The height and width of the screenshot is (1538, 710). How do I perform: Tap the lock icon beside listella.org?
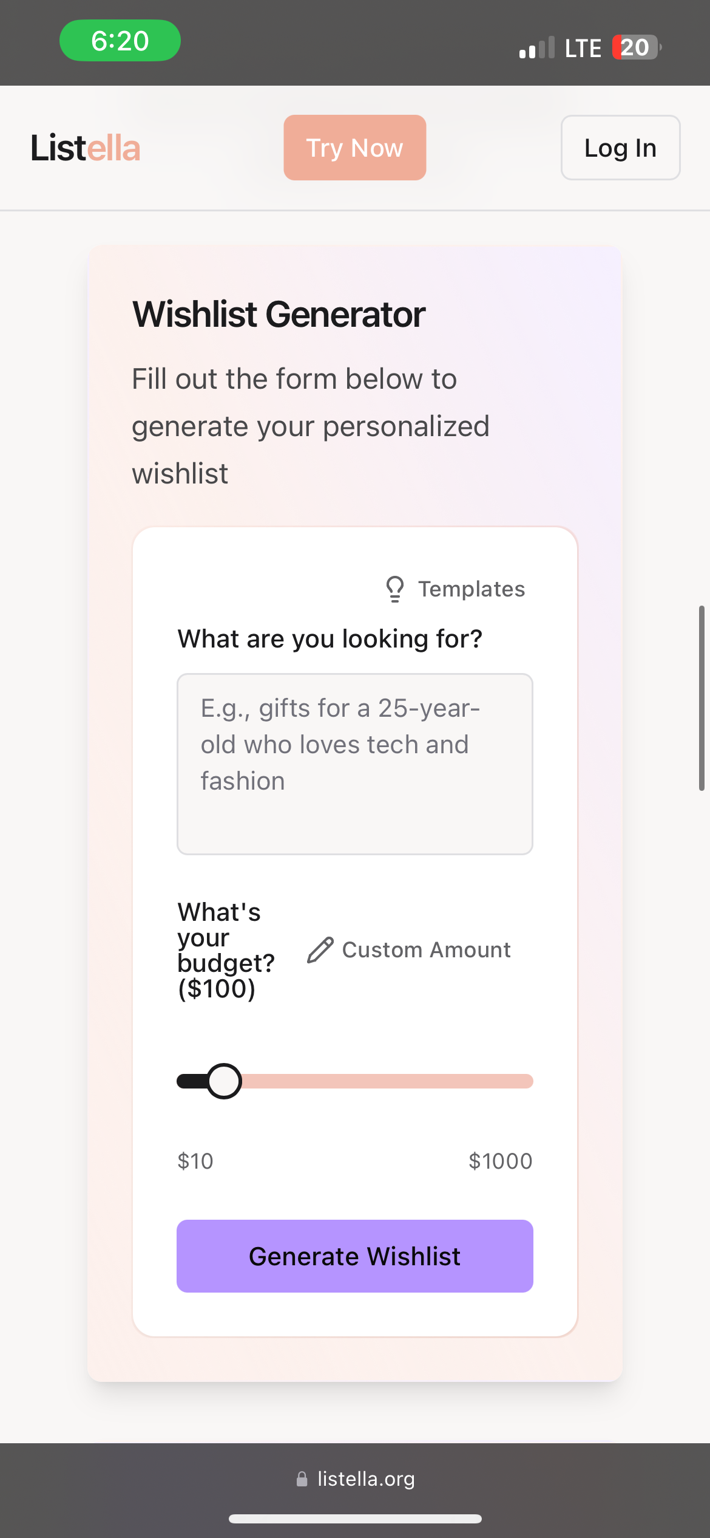click(302, 1478)
